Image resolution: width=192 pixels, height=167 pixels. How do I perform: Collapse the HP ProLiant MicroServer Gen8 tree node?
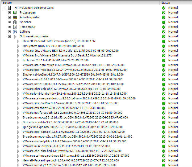(4, 8)
